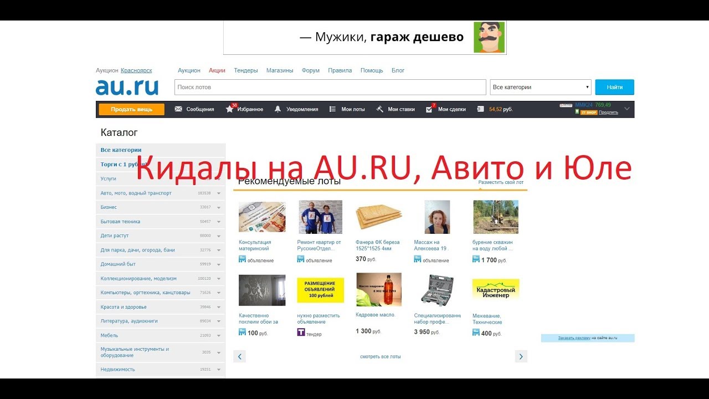Click the Notifications bell icon
This screenshot has height=399, width=709.
pos(278,109)
